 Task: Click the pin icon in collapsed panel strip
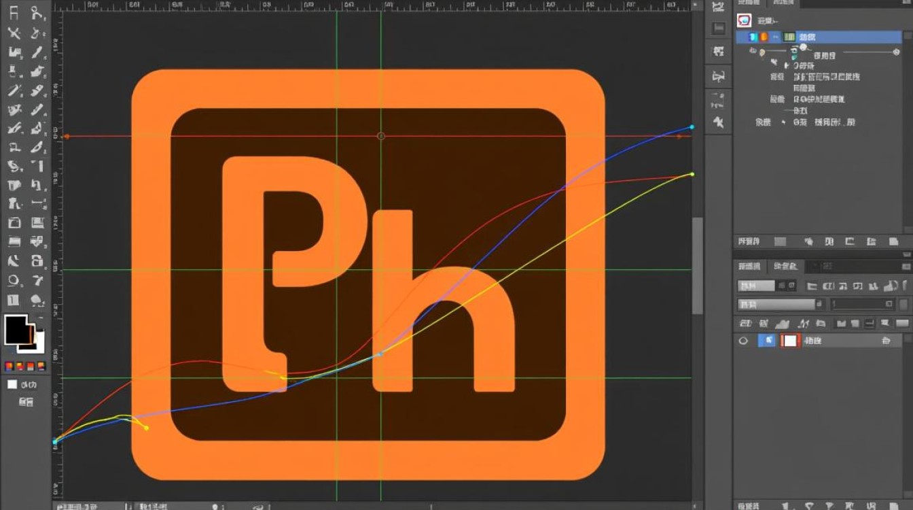[718, 123]
